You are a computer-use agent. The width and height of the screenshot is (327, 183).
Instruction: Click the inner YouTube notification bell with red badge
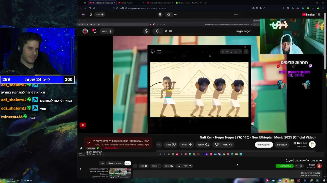[x=95, y=31]
